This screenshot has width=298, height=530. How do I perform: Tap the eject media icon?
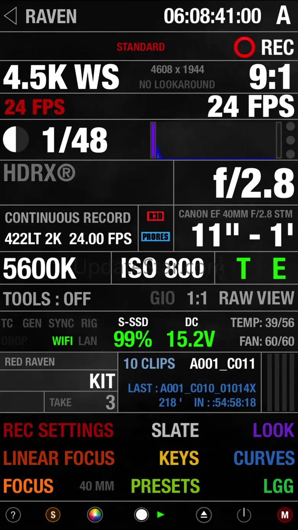click(x=204, y=515)
